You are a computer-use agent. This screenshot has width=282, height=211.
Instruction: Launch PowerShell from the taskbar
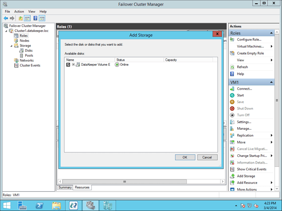39,205
